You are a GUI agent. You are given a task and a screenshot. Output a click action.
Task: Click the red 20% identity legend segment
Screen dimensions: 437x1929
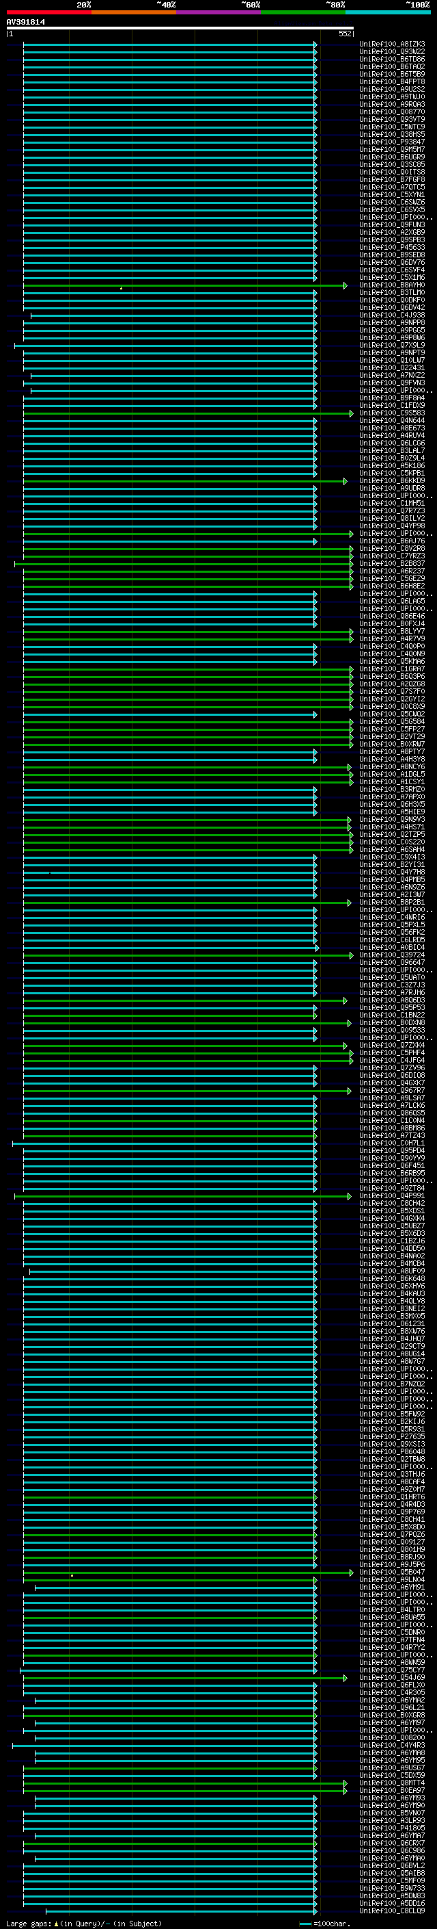[x=48, y=12]
